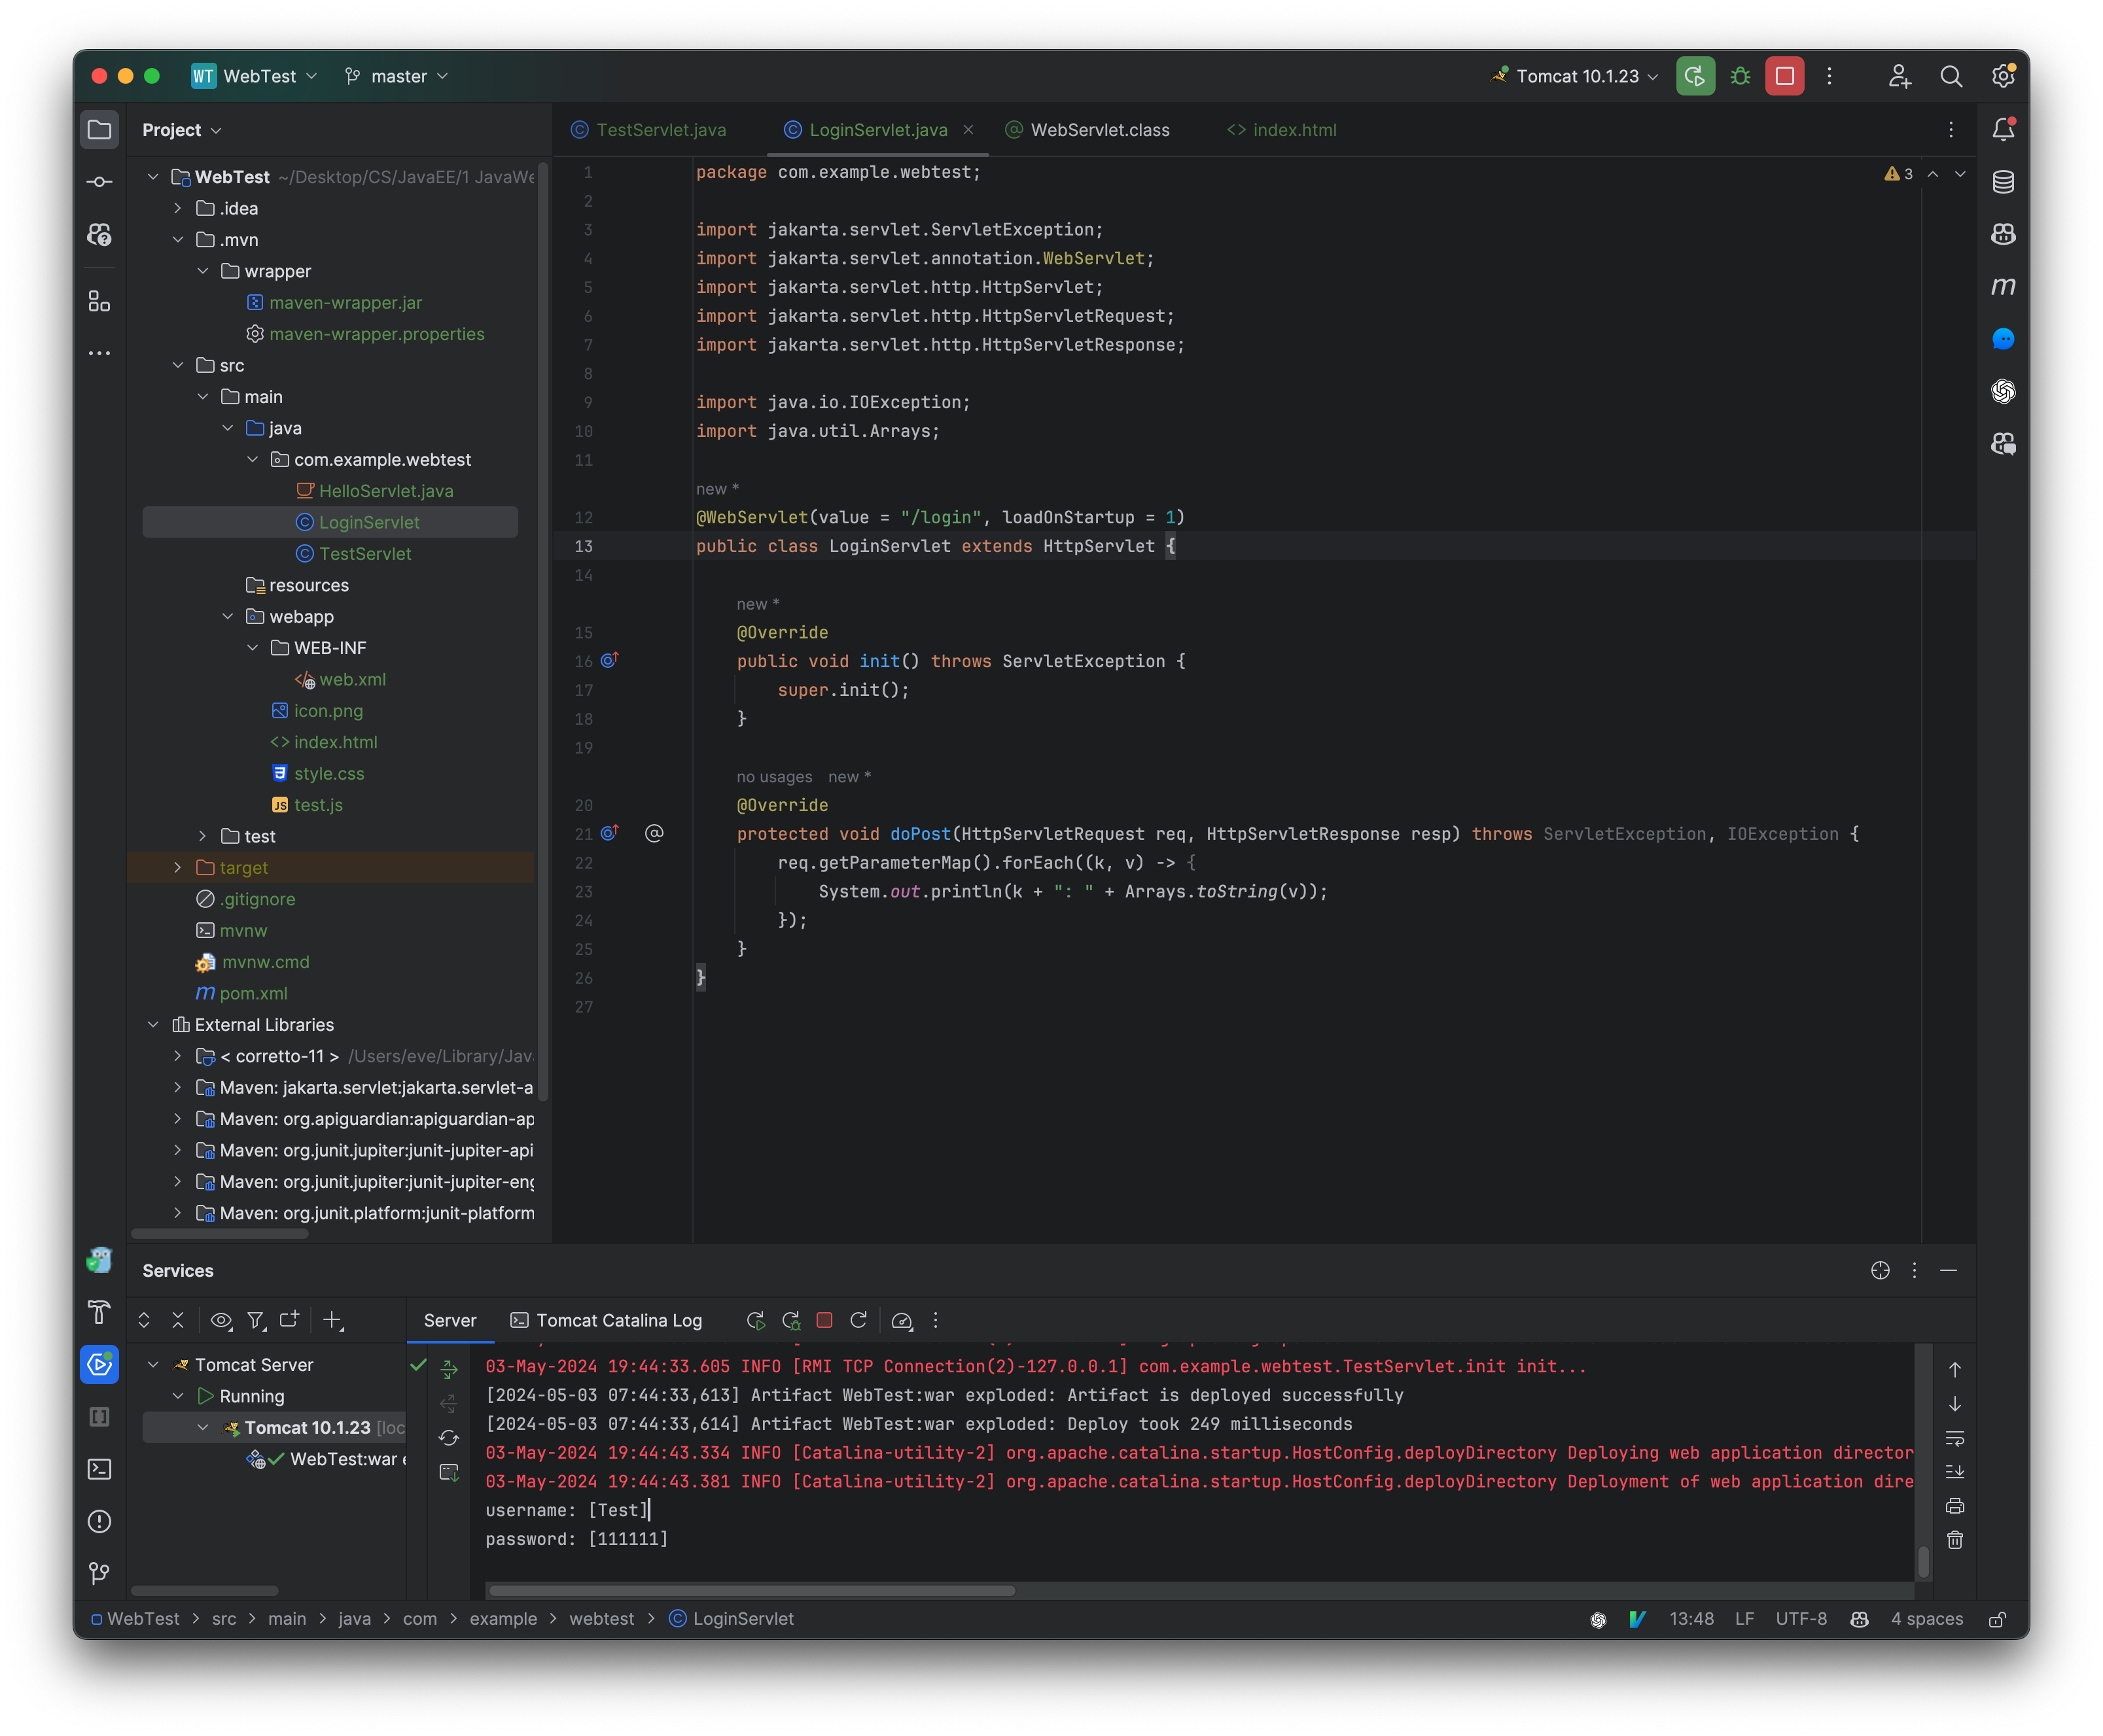Open the Commit tool window
2103x1736 pixels.
click(99, 182)
